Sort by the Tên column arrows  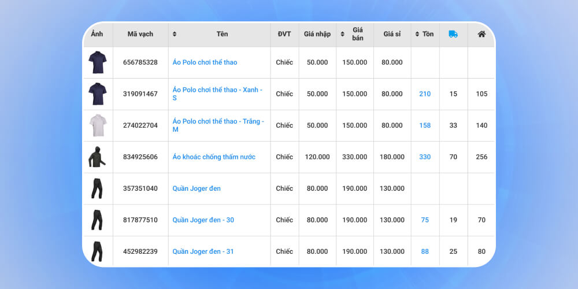click(x=175, y=34)
